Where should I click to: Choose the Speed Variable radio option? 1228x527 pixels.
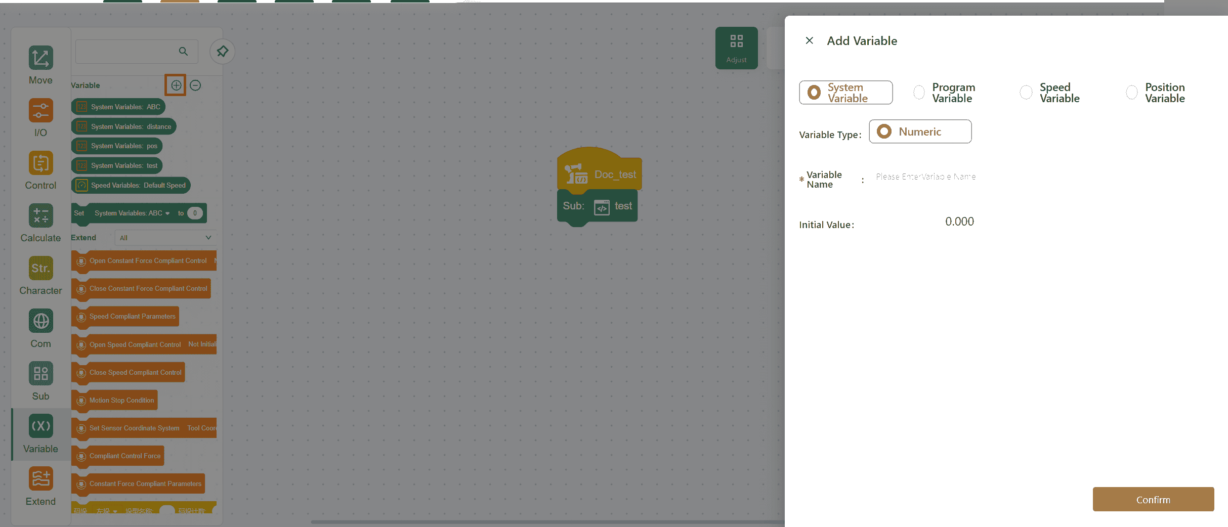click(x=1026, y=93)
